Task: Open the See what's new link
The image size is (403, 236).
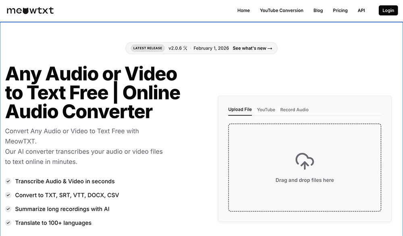Action: click(x=252, y=48)
